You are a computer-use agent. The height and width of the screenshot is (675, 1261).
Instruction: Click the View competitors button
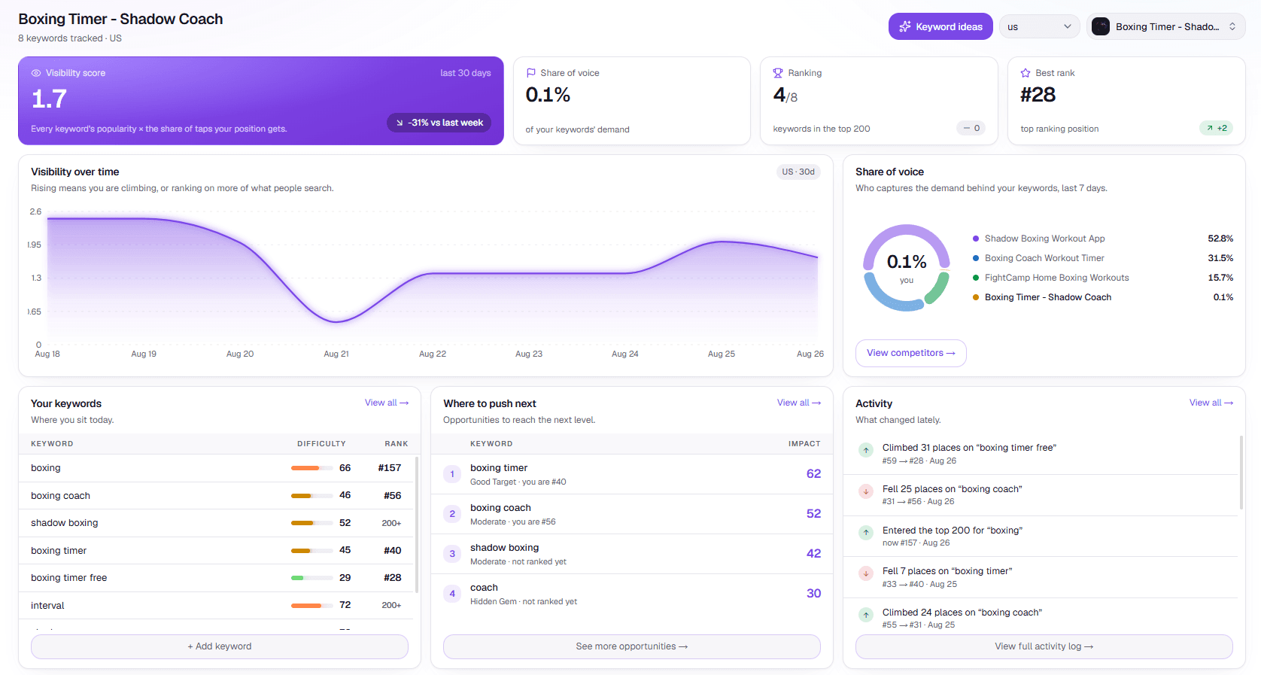tap(911, 353)
